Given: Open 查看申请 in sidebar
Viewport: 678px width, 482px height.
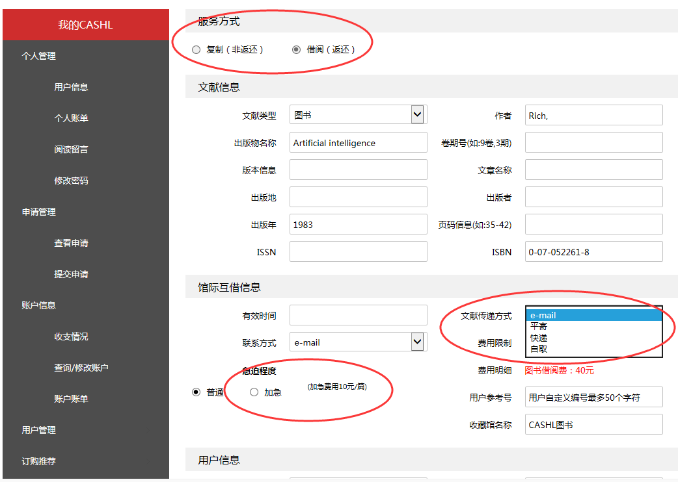Looking at the screenshot, I should [71, 243].
